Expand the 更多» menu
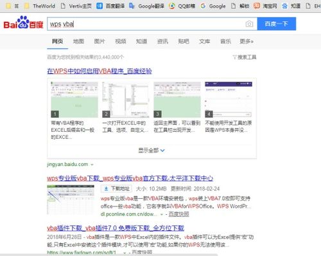The height and width of the screenshot is (256, 321). click(x=247, y=41)
